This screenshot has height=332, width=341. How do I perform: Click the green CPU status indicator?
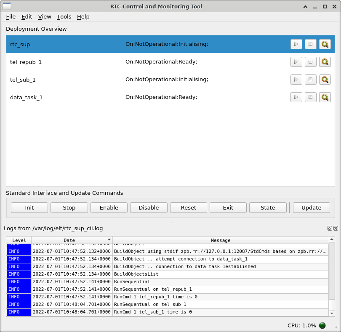tap(322, 325)
